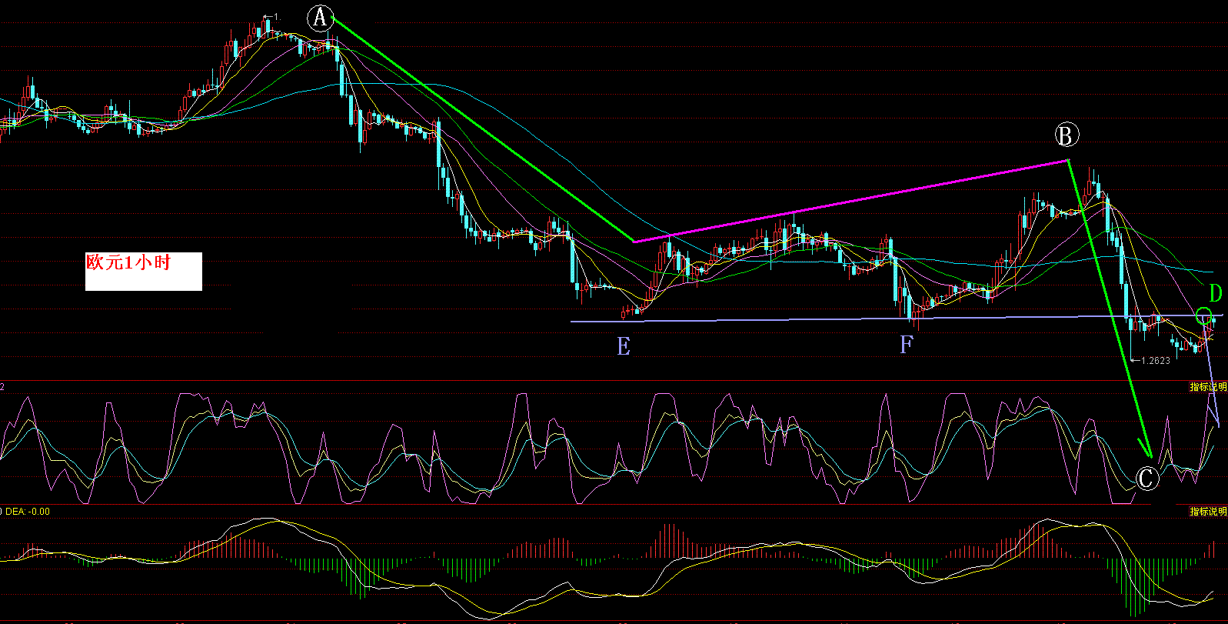Select the green arrow line from B to C
The image size is (1228, 624).
1110,309
